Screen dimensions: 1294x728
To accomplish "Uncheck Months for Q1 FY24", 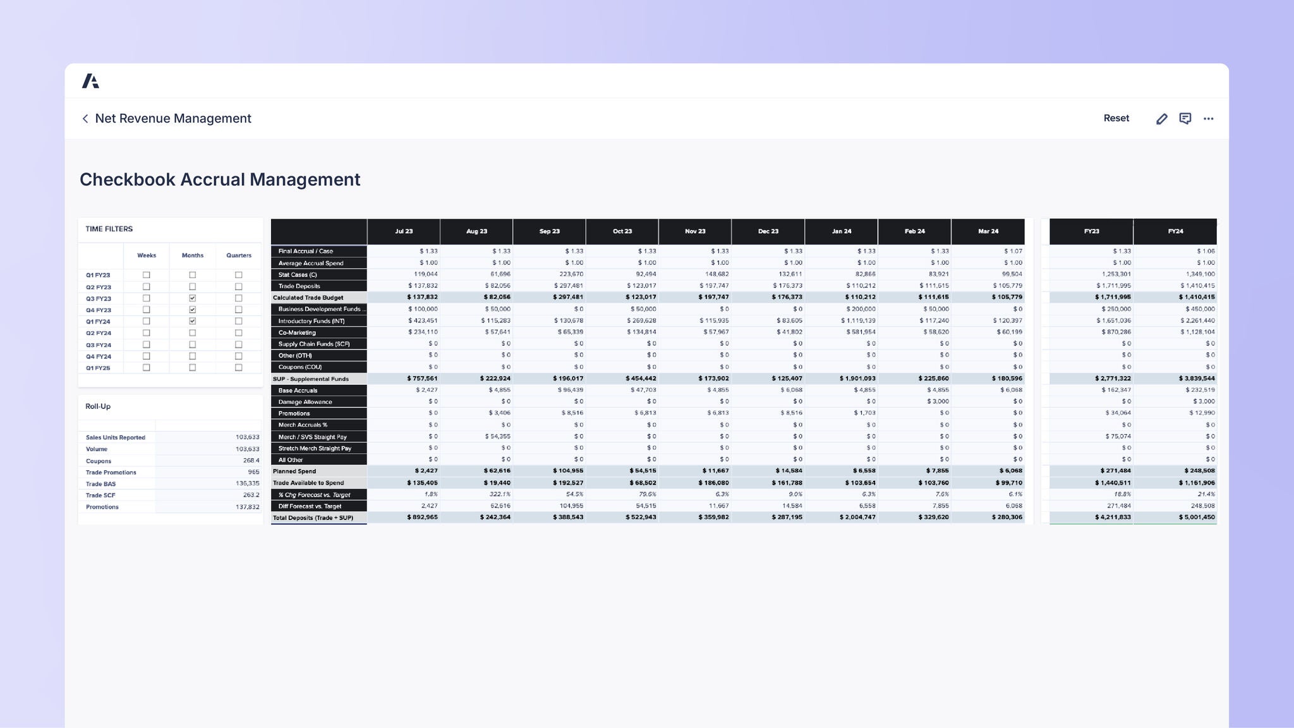I will (x=193, y=321).
